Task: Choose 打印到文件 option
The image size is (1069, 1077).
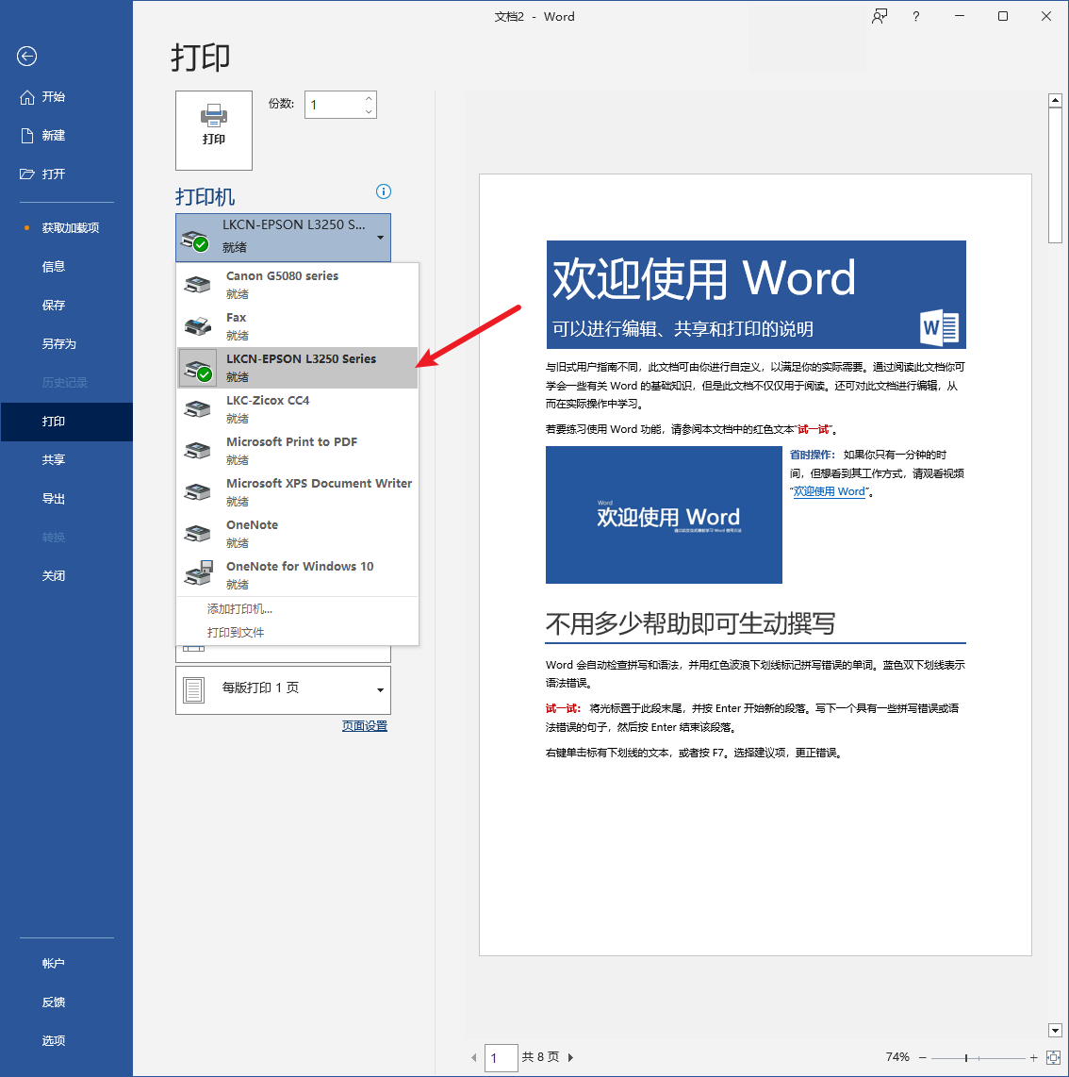Action: pyautogui.click(x=297, y=633)
